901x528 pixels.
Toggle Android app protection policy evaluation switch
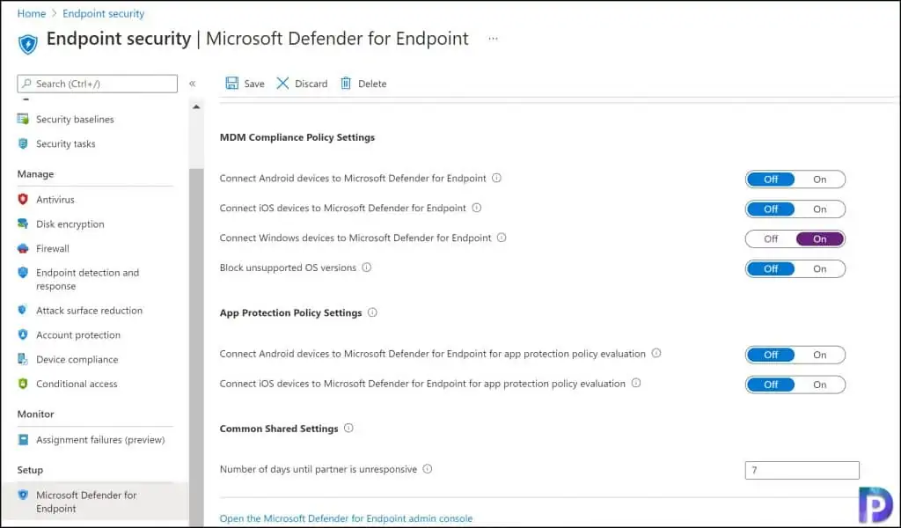[795, 355]
